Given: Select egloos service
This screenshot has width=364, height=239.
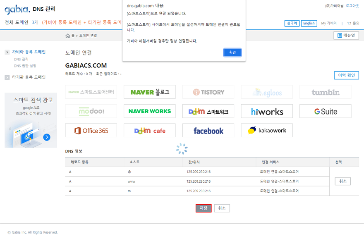Looking at the screenshot, I should coord(267,92).
